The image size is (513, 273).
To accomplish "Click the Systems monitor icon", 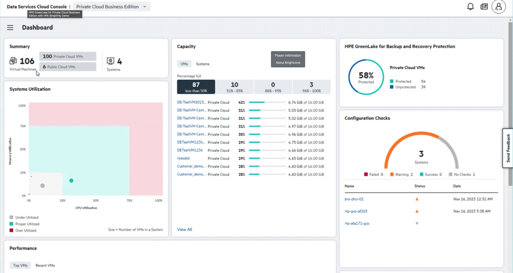I will (110, 61).
